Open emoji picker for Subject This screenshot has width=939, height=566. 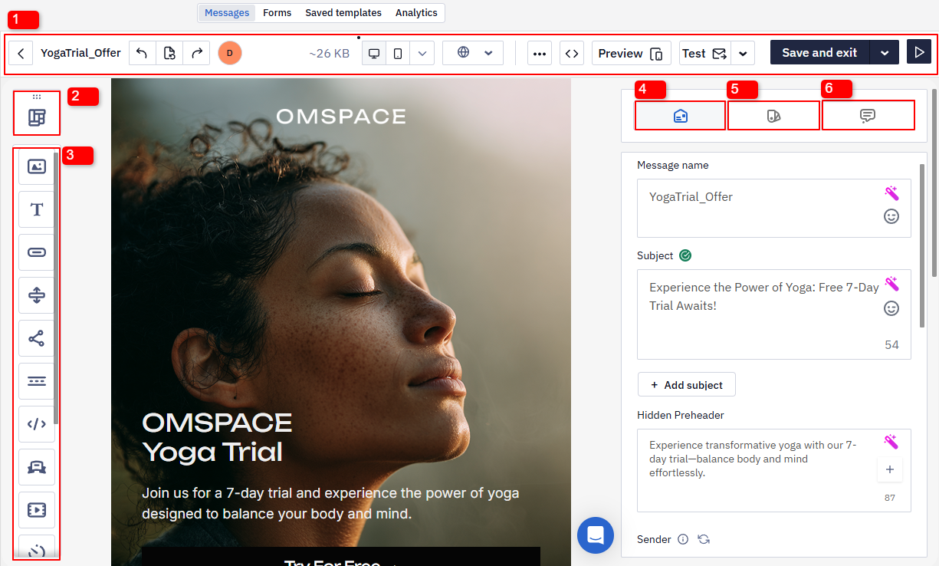click(891, 308)
